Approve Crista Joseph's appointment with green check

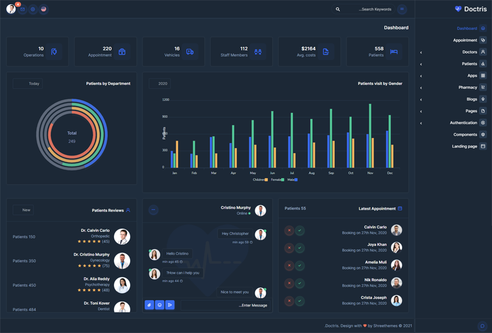300,301
